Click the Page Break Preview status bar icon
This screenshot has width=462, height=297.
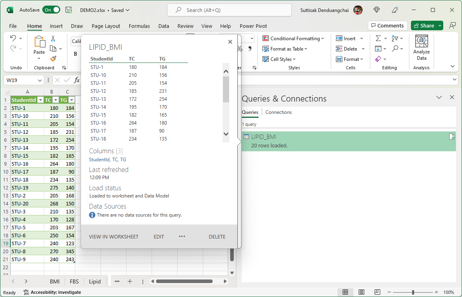pyautogui.click(x=377, y=292)
